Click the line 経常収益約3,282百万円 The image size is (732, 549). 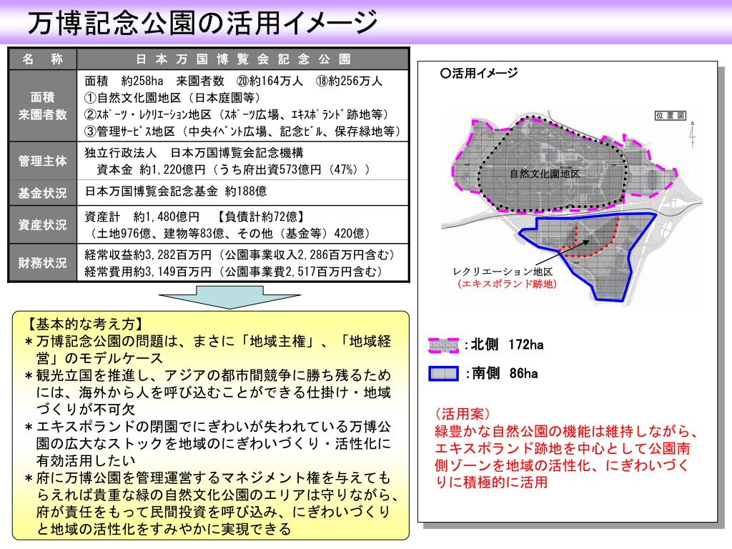[x=242, y=255]
